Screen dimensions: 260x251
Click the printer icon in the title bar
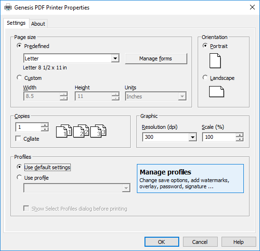8,8
